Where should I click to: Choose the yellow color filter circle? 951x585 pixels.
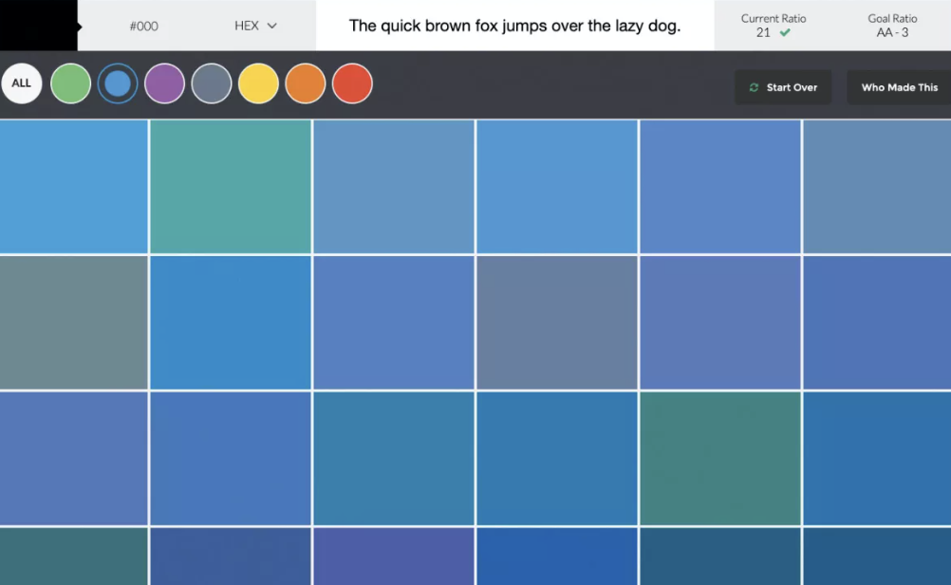(x=258, y=83)
